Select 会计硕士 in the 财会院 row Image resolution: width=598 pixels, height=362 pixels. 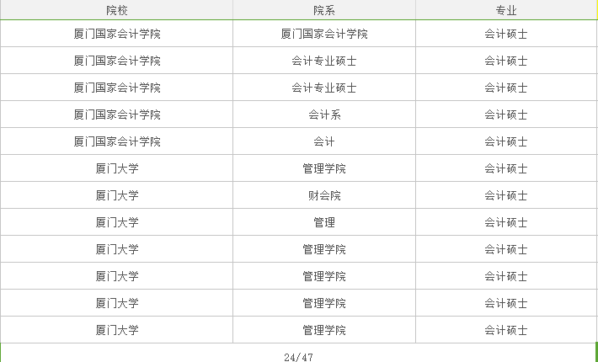tap(506, 195)
